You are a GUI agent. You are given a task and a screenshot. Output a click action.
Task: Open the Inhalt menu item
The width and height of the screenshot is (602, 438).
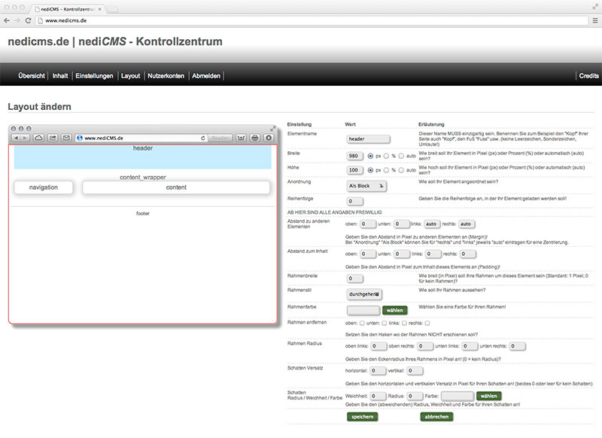(x=60, y=76)
